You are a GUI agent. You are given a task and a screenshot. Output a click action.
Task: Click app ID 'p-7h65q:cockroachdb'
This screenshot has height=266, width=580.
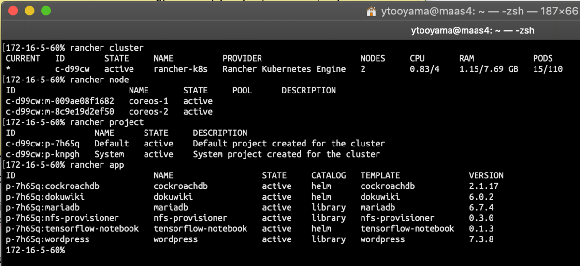(53, 186)
